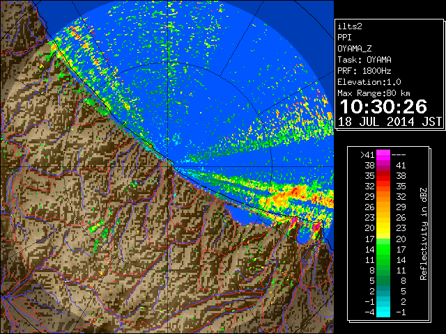Click the 'OYAMA_Z' product name
Screen dimensions: 446x334
click(355, 49)
